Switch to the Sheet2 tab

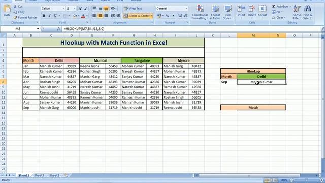tap(39, 175)
